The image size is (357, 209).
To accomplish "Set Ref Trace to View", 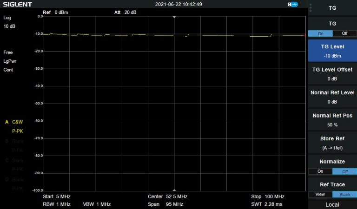I will click(x=320, y=194).
